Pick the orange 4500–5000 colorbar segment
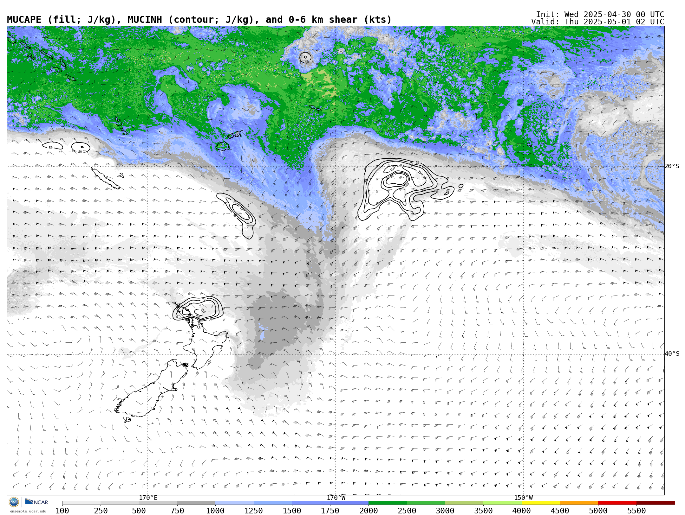 (x=579, y=503)
